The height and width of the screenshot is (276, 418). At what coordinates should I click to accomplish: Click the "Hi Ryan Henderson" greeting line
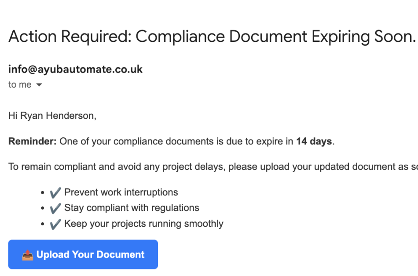(x=52, y=116)
